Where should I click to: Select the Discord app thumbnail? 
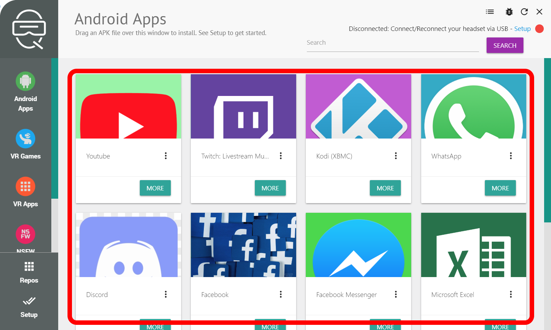pos(128,245)
